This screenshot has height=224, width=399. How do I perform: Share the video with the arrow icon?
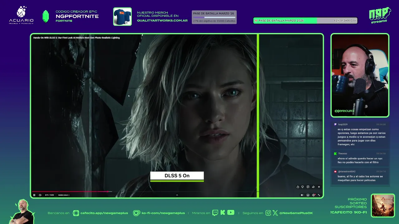point(313,187)
